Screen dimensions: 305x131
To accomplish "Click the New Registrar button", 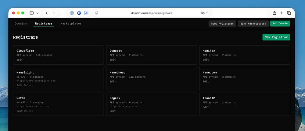I will point(276,37).
